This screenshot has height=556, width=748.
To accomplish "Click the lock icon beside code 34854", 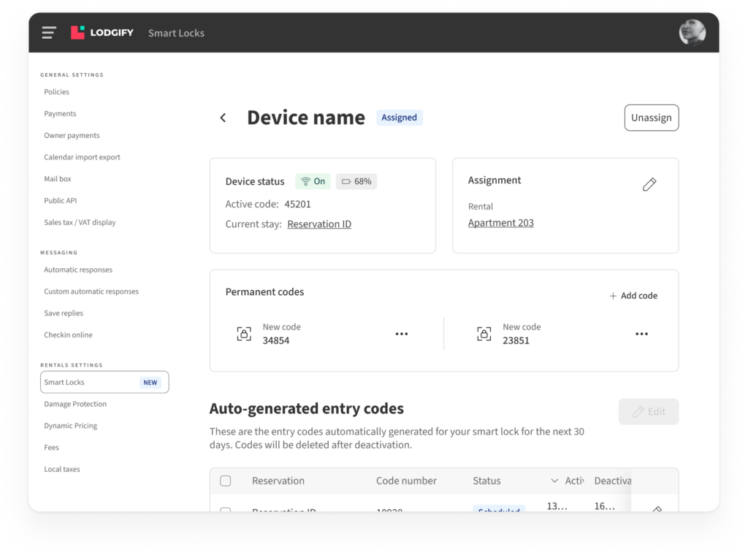I will coord(244,334).
